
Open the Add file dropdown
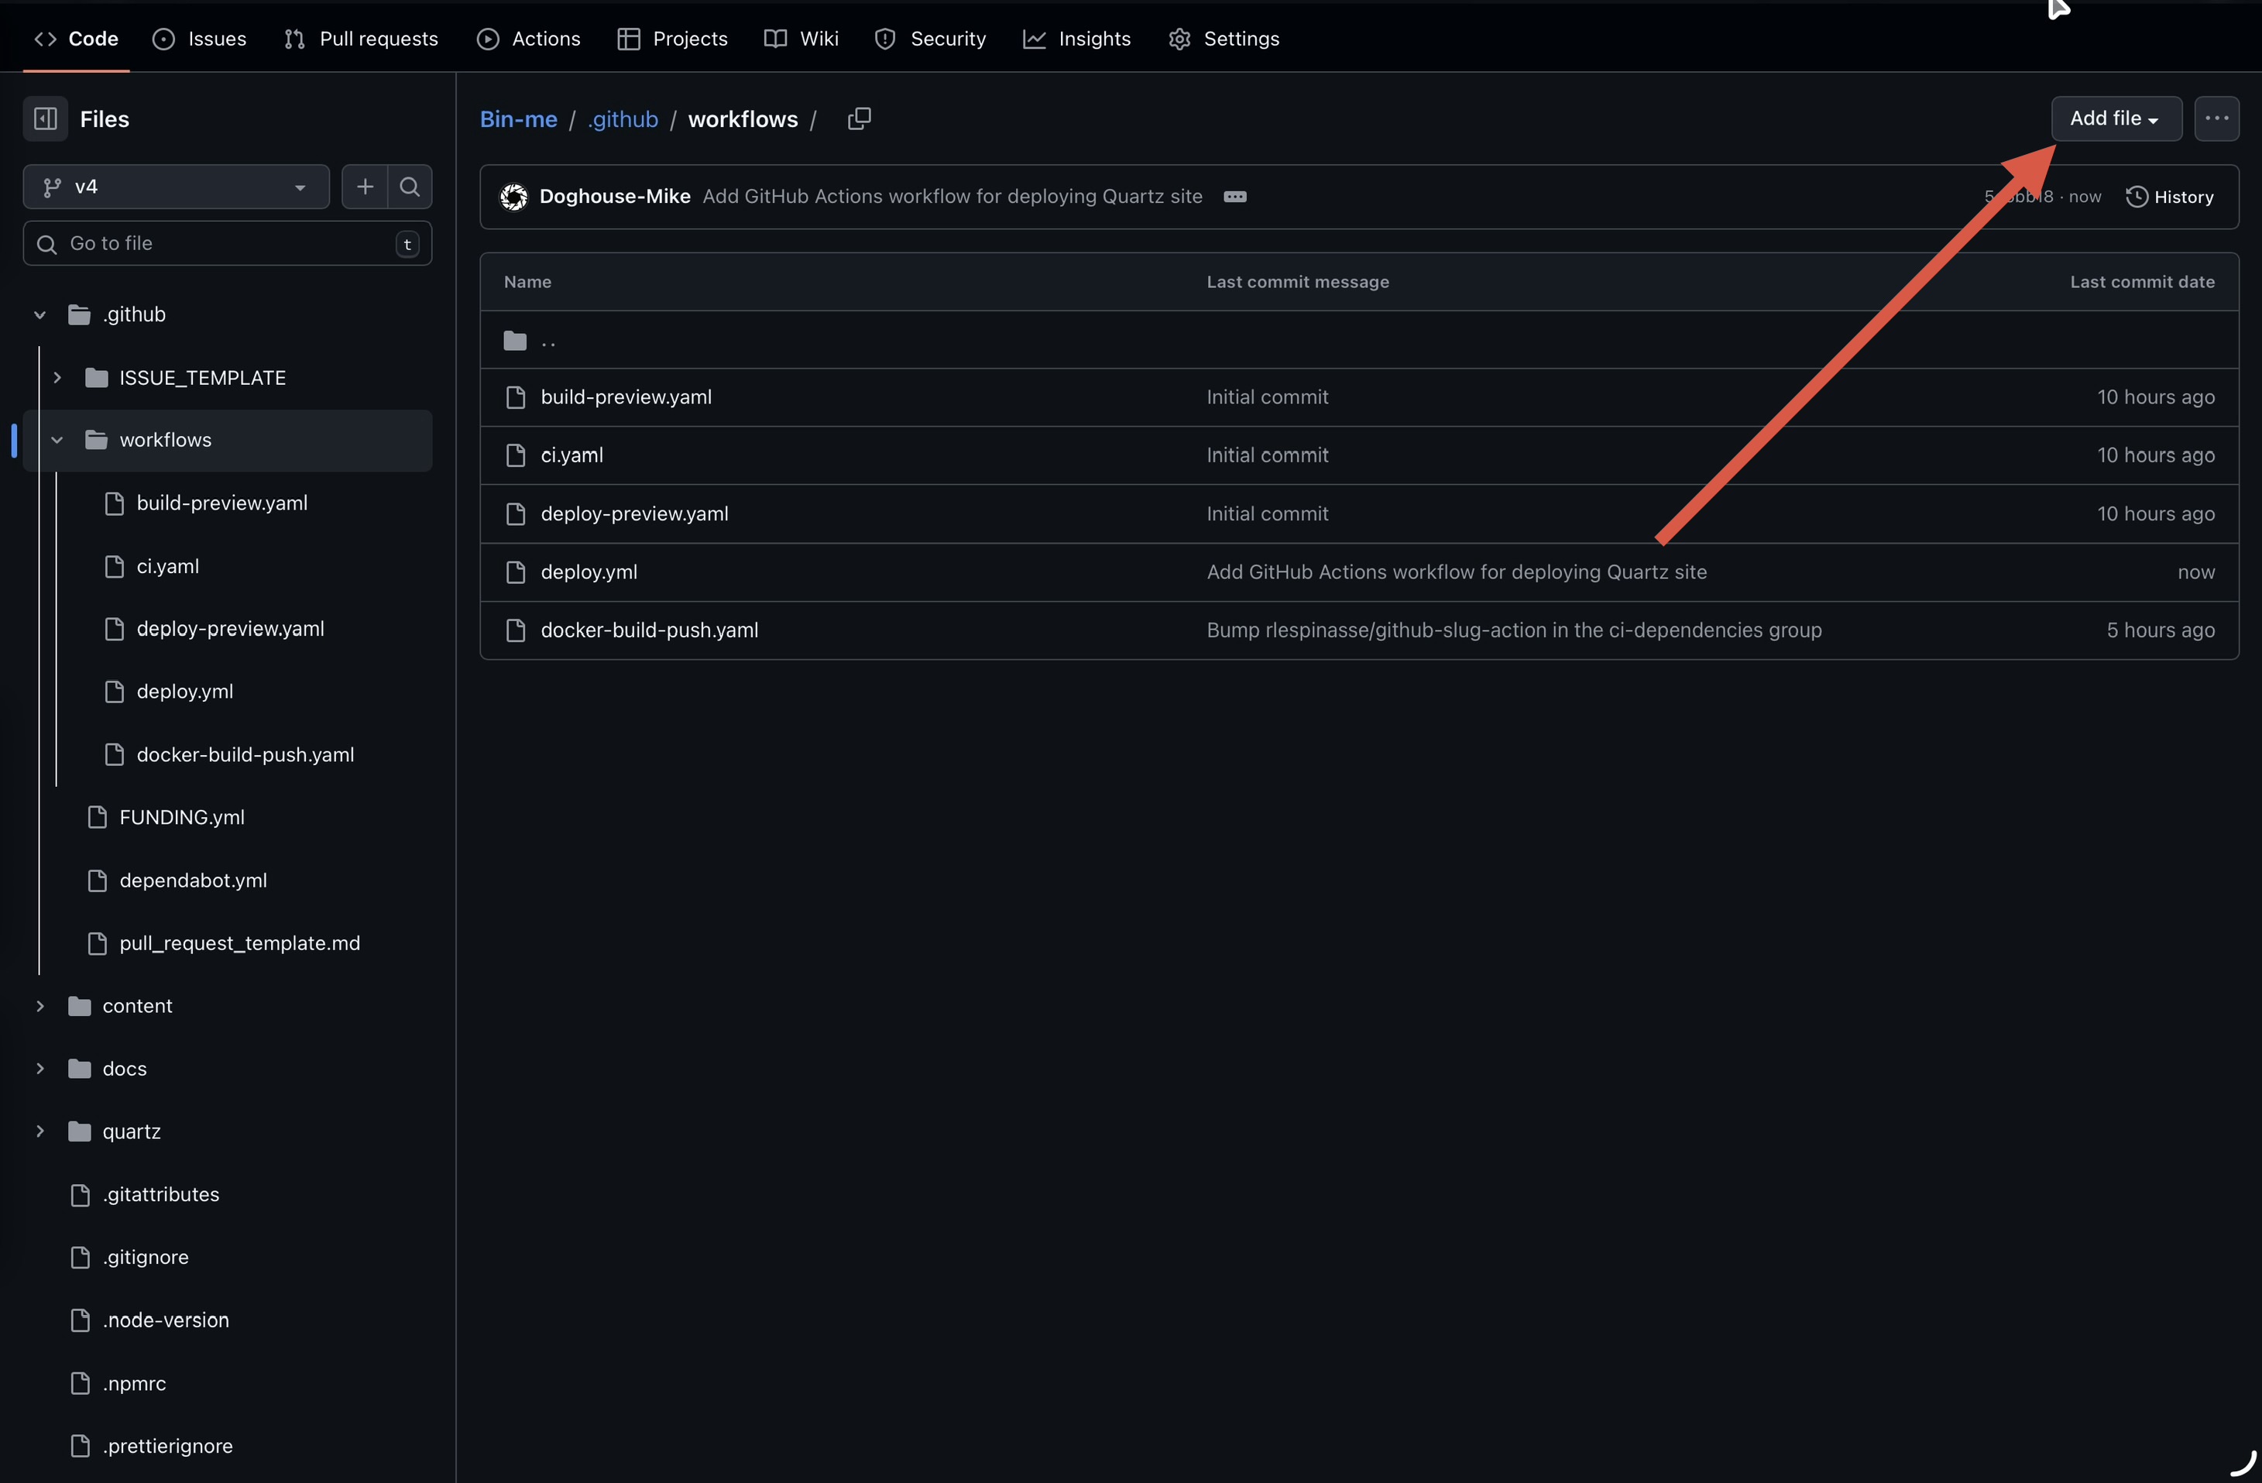[2115, 118]
